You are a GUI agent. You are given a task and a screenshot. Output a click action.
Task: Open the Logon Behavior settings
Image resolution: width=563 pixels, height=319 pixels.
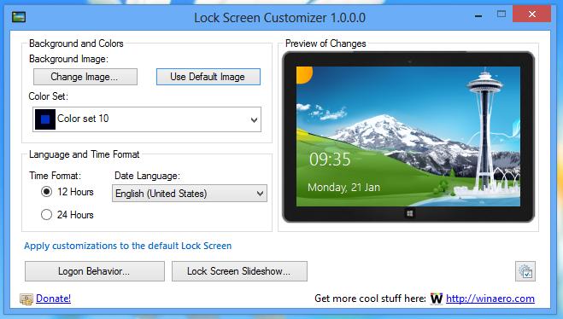pos(95,271)
